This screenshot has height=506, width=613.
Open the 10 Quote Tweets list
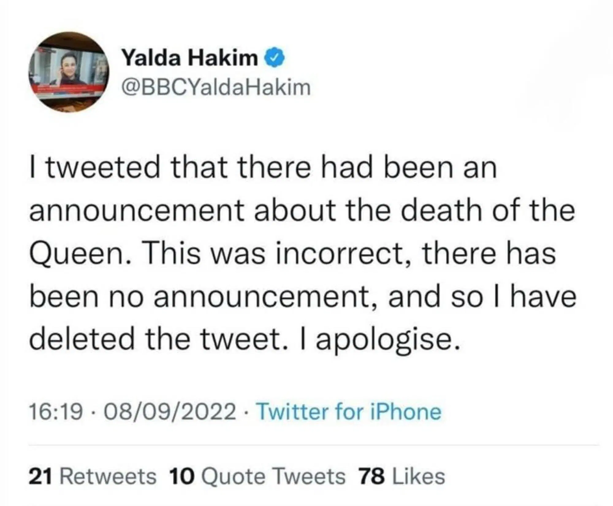[257, 477]
